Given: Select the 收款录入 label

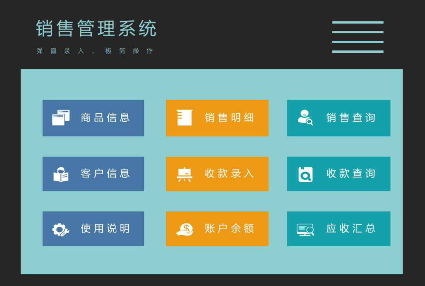Looking at the screenshot, I should pyautogui.click(x=229, y=173).
